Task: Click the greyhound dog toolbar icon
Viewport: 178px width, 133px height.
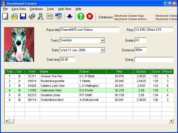Action: click(x=41, y=16)
